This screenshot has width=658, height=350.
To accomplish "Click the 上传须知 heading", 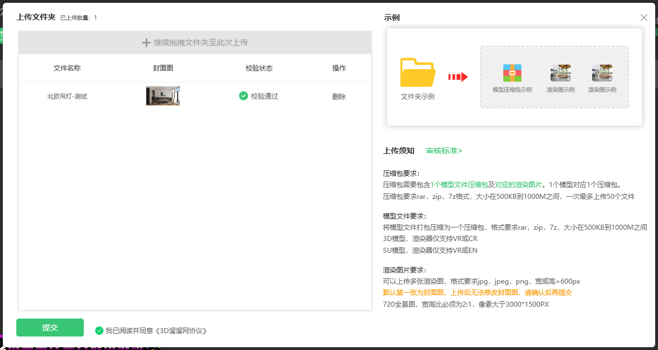I will 399,151.
